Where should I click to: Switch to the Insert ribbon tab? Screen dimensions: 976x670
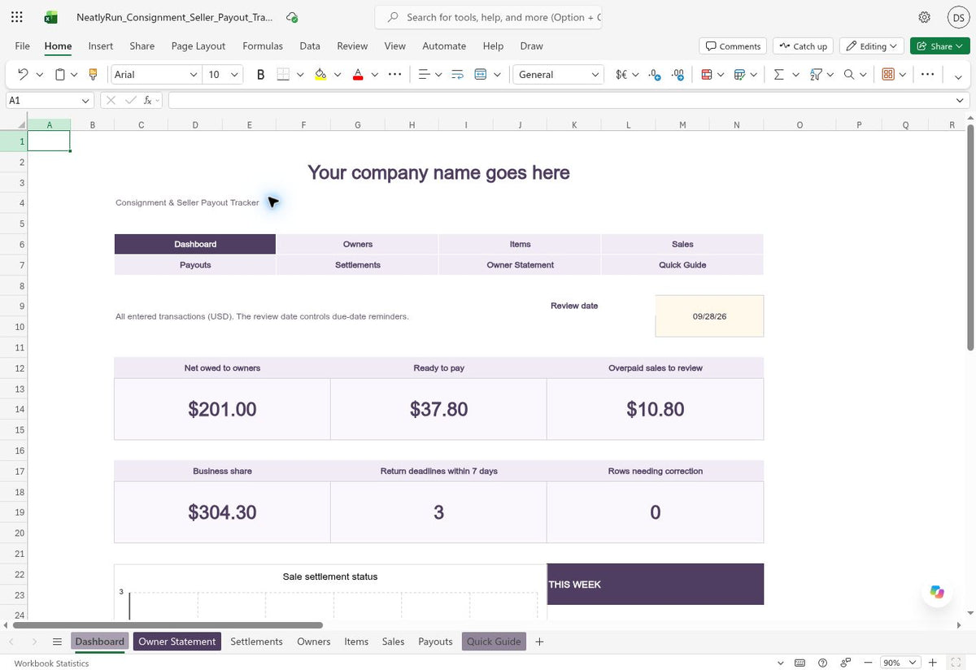101,46
